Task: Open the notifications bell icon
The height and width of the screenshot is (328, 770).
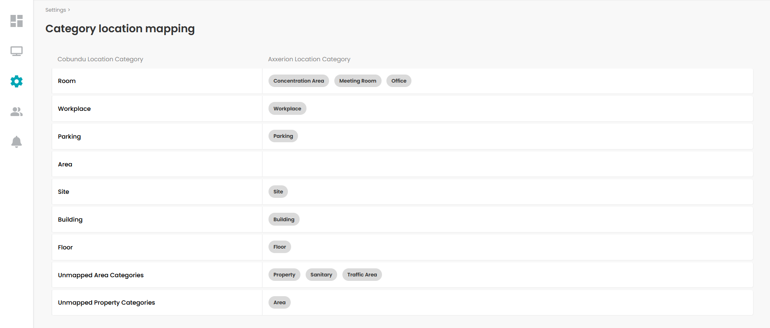Action: (17, 142)
